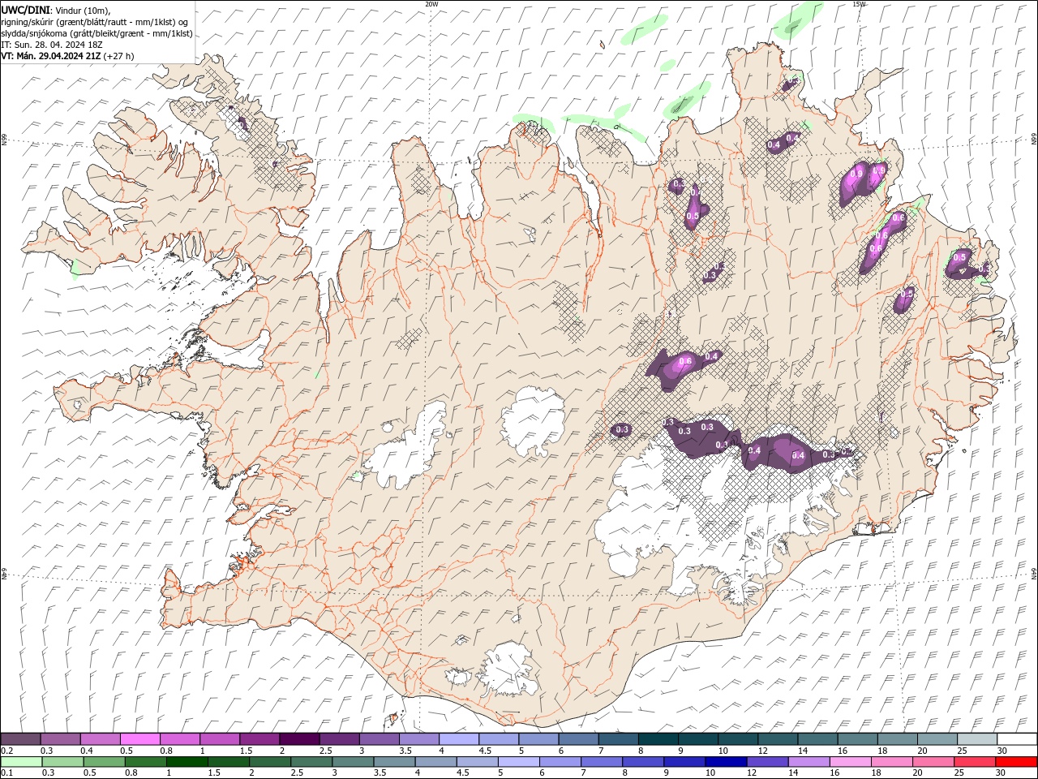Click the '(+27 h)' forecast offset text

pyautogui.click(x=119, y=56)
